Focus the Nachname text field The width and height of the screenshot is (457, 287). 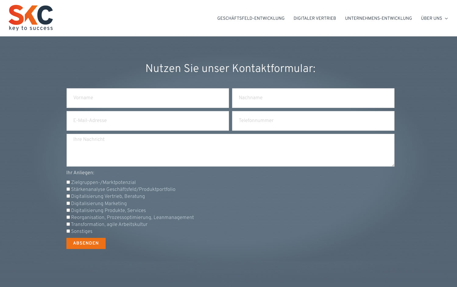313,98
